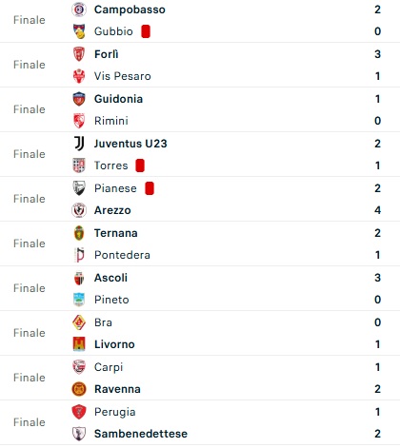Click the red card beside Torres
Viewport: 400px width, 448px height.
point(140,166)
